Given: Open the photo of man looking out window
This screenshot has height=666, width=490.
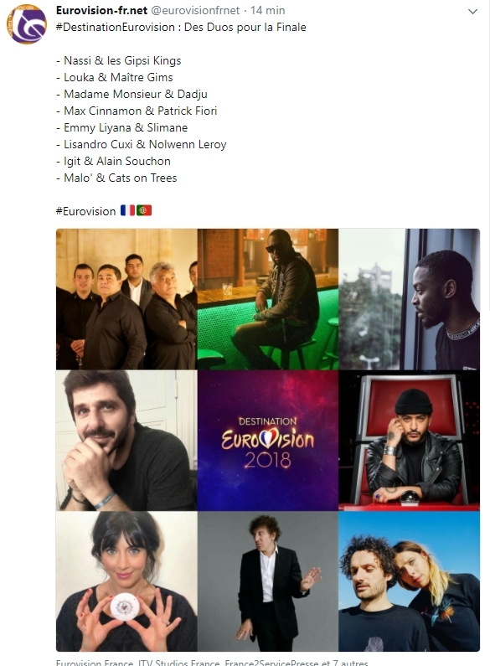Looking at the screenshot, I should click(x=410, y=299).
